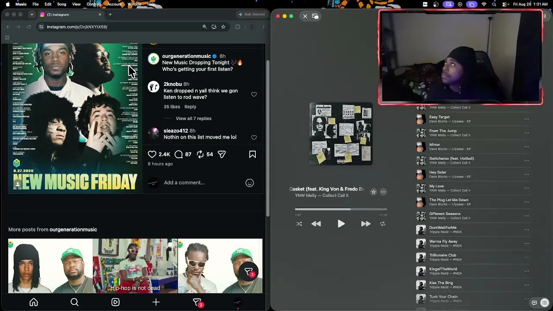Favorite the Casket song with the star

pyautogui.click(x=374, y=192)
